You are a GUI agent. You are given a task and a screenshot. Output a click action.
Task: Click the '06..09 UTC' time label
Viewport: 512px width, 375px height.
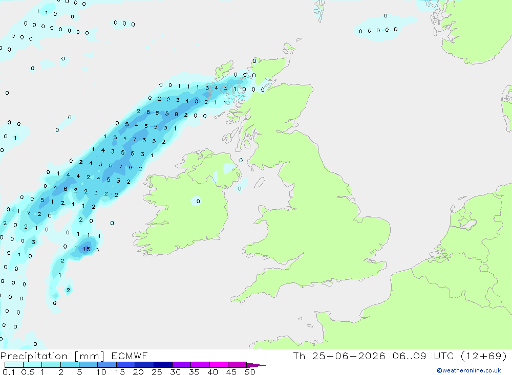click(x=423, y=356)
